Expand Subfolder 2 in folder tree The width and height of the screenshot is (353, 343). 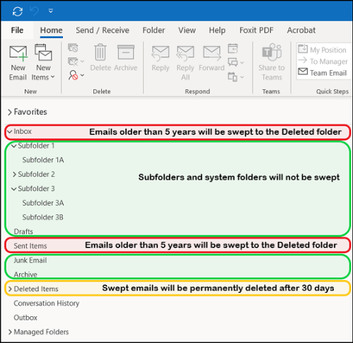click(14, 175)
